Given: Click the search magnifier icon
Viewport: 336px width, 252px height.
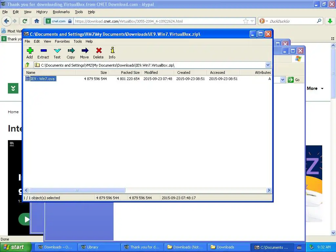Looking at the screenshot, I should (x=319, y=21).
